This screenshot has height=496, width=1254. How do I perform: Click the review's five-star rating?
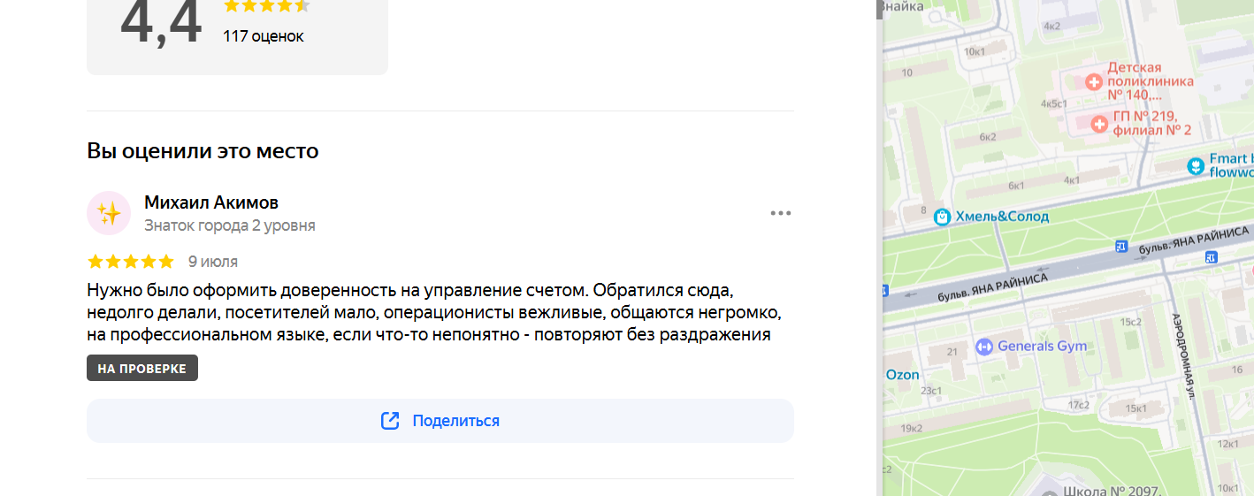pyautogui.click(x=131, y=262)
